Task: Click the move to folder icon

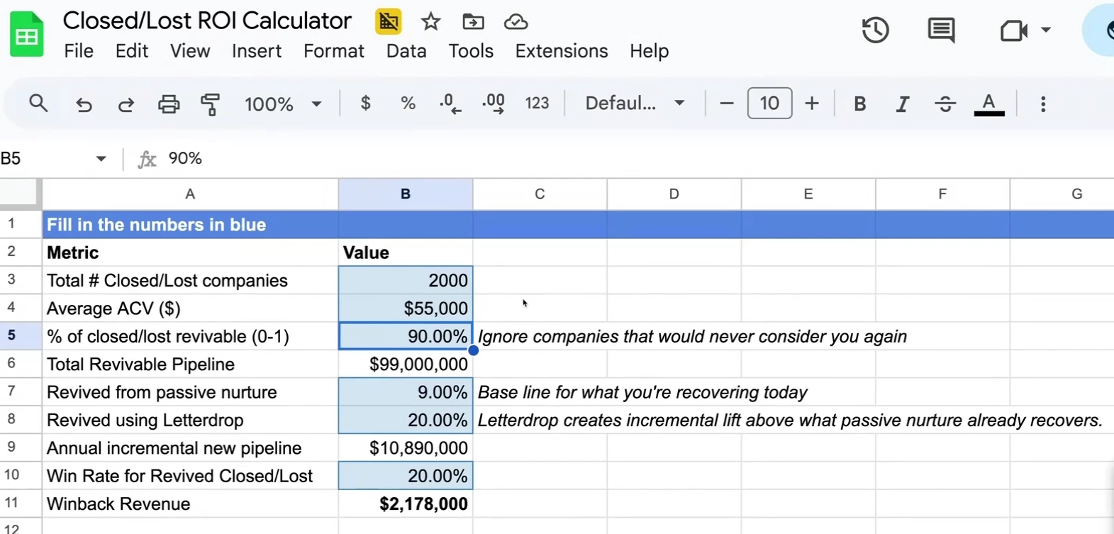Action: (473, 22)
